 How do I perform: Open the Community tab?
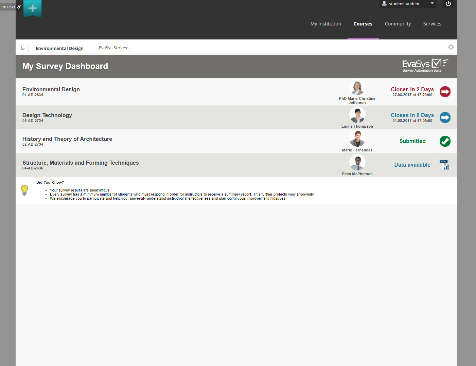(398, 24)
